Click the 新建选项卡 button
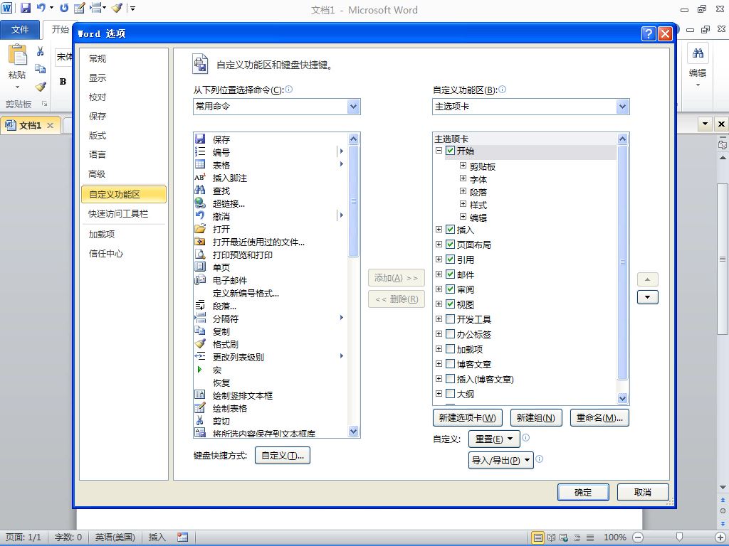The height and width of the screenshot is (546, 729). pos(467,418)
